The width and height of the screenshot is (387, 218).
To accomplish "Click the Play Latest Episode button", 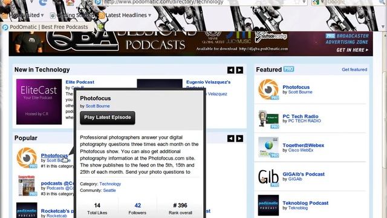I will (108, 117).
